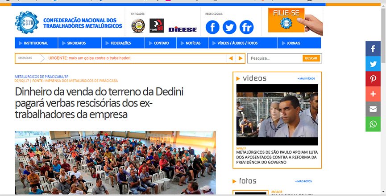Expand the Vídeos / Áudios / Fotos menu
The height and width of the screenshot is (196, 386).
click(243, 43)
